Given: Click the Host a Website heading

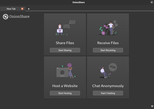Looking at the screenshot, I should click(65, 86).
